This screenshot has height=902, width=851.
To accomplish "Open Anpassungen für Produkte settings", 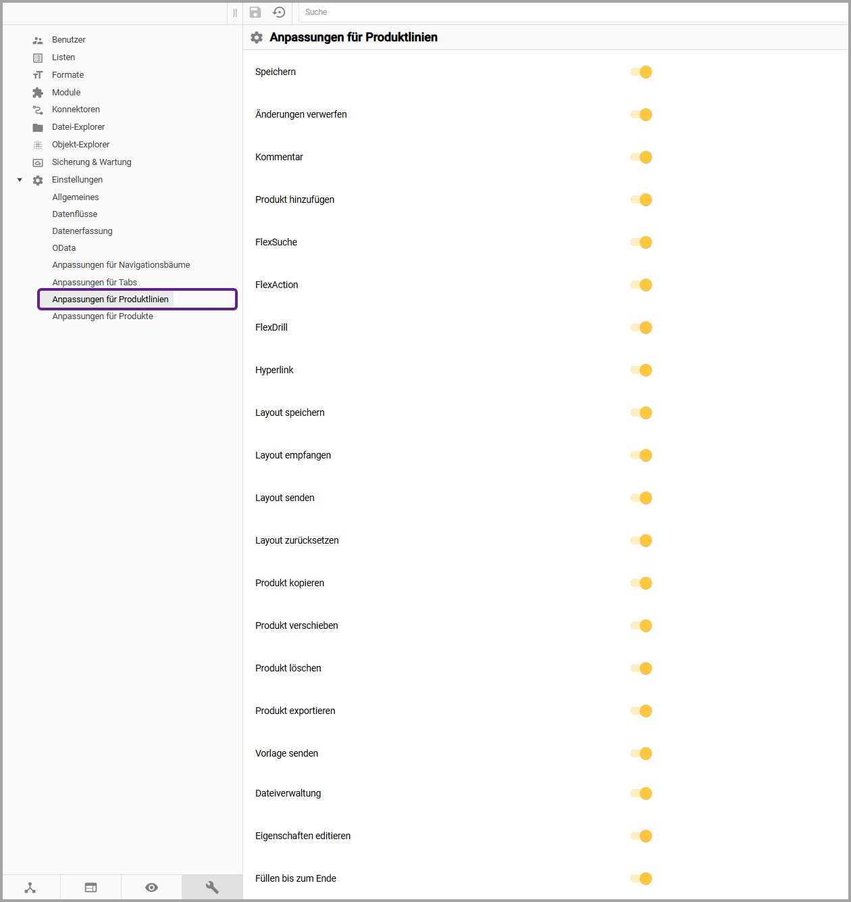I will [x=103, y=316].
